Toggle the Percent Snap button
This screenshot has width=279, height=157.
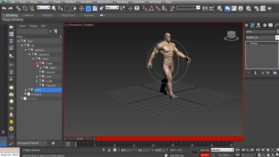click(158, 8)
